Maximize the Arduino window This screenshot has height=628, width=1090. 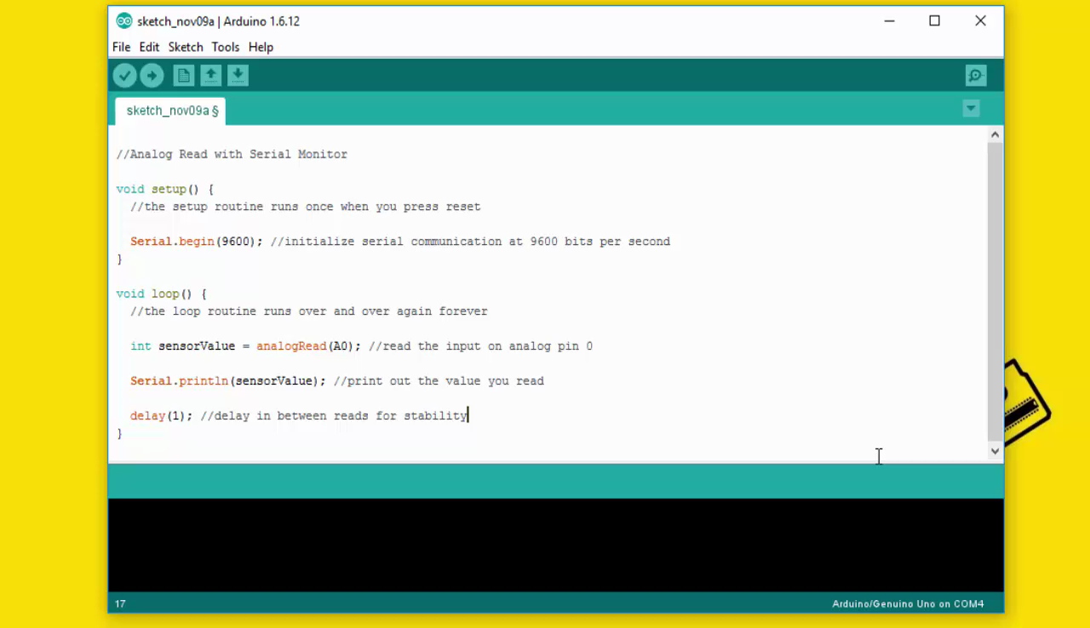point(934,21)
